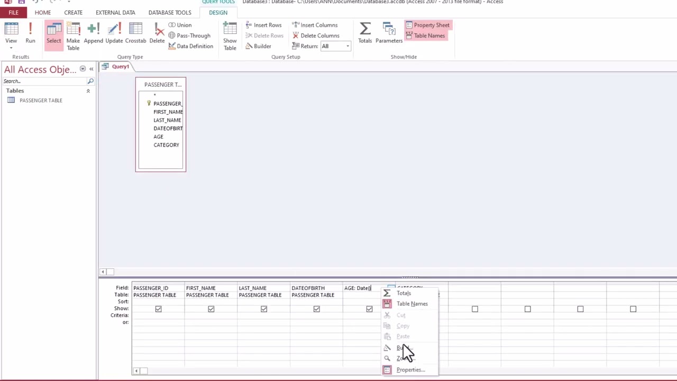
Task: Choose the Update query type
Action: click(x=114, y=33)
